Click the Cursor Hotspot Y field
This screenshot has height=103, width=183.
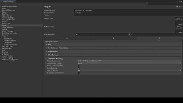coord(156,35)
